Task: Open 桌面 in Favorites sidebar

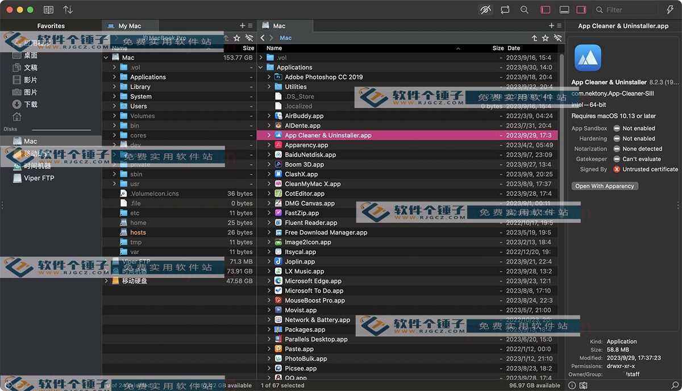Action: click(31, 55)
